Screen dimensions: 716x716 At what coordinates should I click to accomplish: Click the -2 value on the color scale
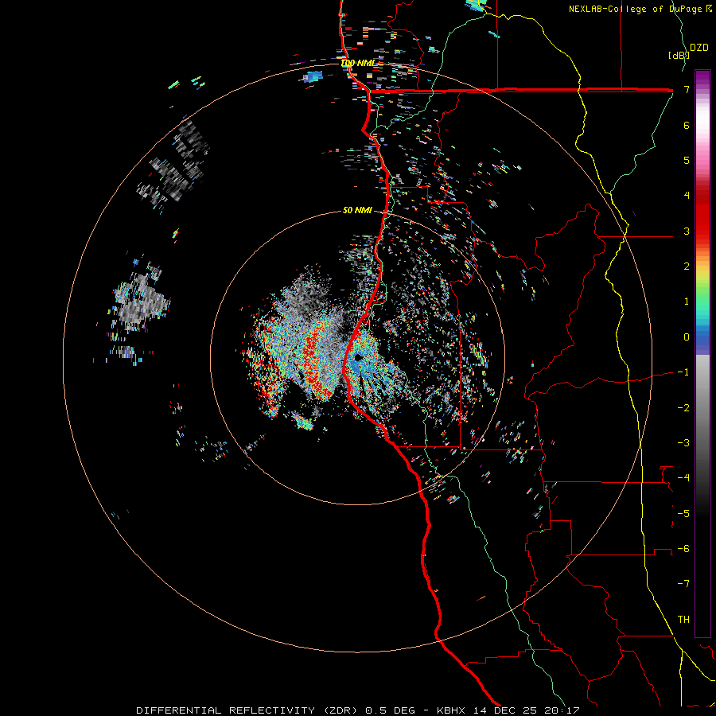click(x=683, y=408)
